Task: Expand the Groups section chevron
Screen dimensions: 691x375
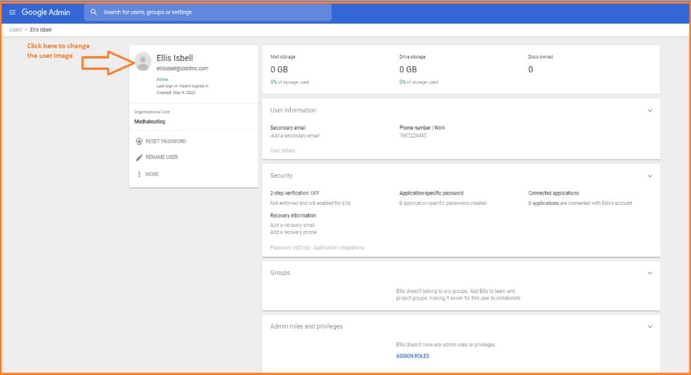Action: pyautogui.click(x=649, y=273)
